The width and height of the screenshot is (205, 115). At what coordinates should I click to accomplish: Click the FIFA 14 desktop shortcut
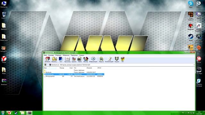pyautogui.click(x=199, y=60)
